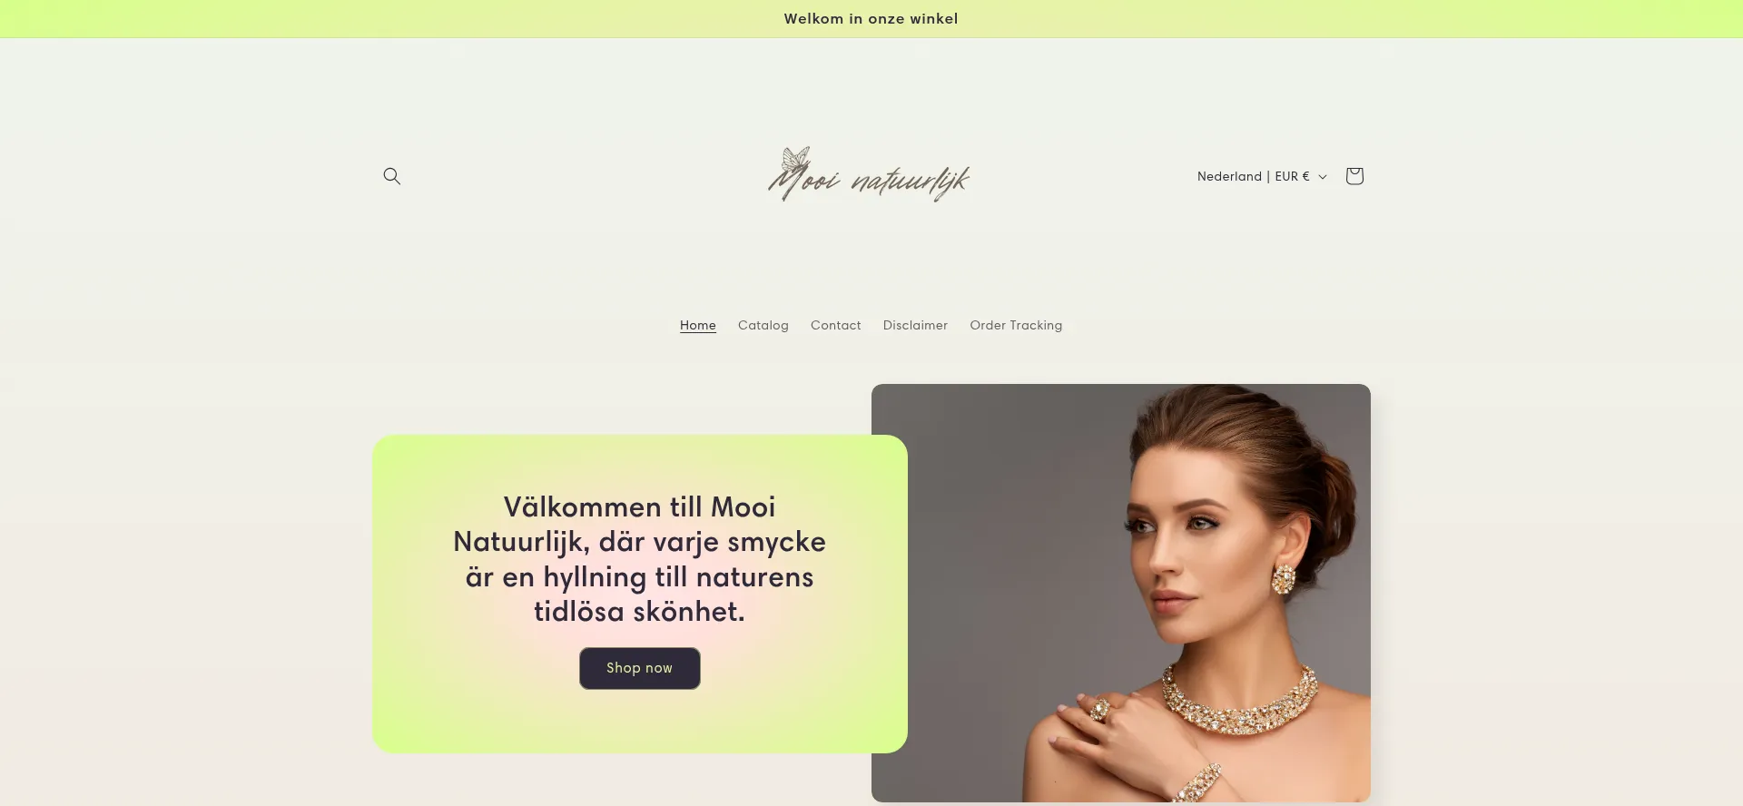Image resolution: width=1743 pixels, height=806 pixels.
Task: Click the ring on the model's hand
Action: click(1099, 710)
